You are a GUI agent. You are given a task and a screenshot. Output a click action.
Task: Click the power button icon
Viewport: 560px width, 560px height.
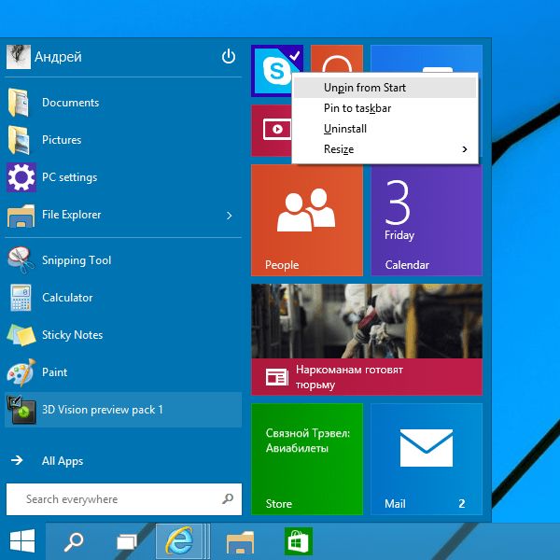pyautogui.click(x=229, y=57)
